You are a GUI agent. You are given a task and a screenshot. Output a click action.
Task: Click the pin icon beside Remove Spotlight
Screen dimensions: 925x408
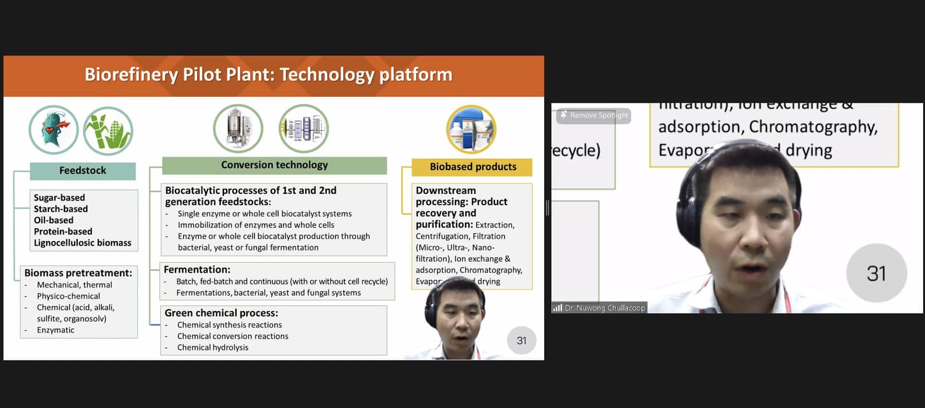point(564,115)
